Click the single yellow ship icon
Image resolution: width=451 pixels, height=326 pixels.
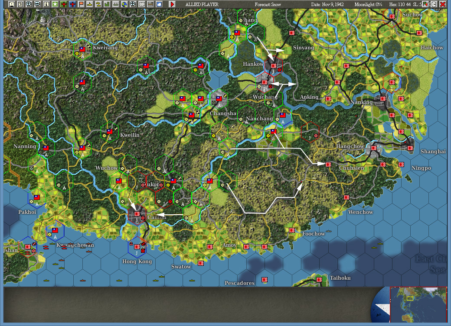[x=90, y=4]
